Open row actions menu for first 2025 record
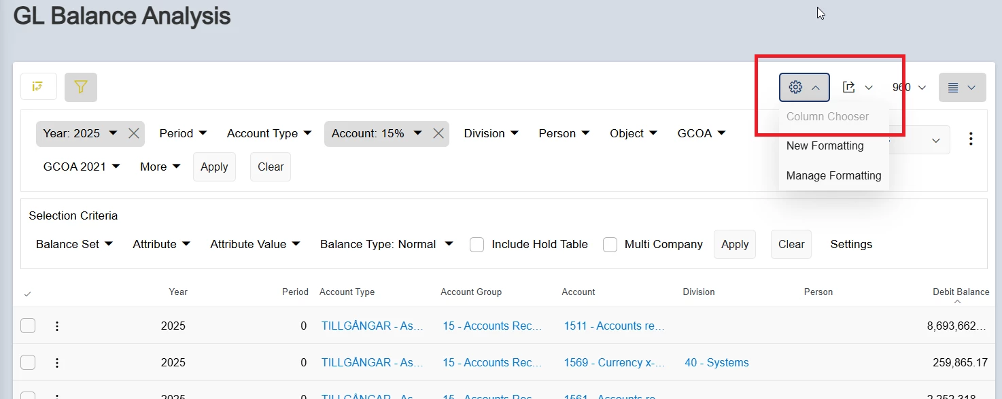1002x399 pixels. (x=57, y=326)
